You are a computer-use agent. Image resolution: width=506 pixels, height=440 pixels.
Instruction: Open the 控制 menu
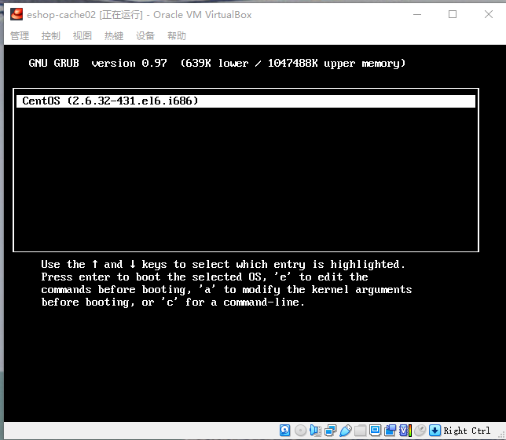[50, 35]
